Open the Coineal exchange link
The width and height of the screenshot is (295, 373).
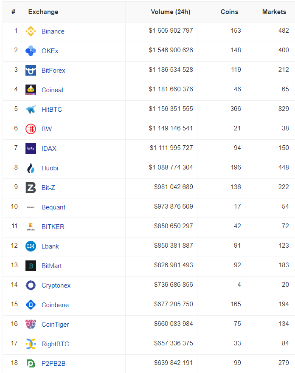pyautogui.click(x=52, y=90)
